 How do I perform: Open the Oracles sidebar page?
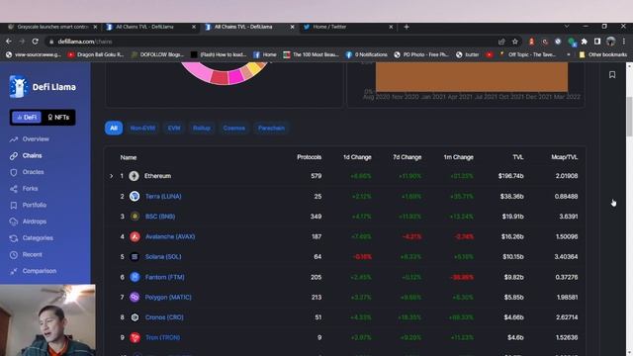(x=33, y=172)
